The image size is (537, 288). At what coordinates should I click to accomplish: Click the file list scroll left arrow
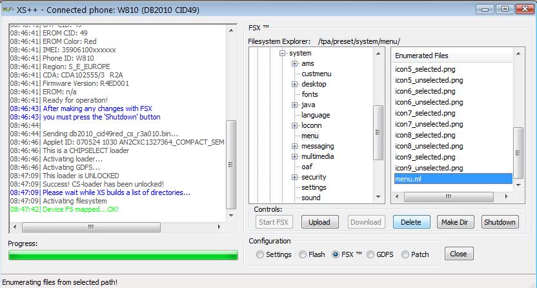(x=397, y=196)
